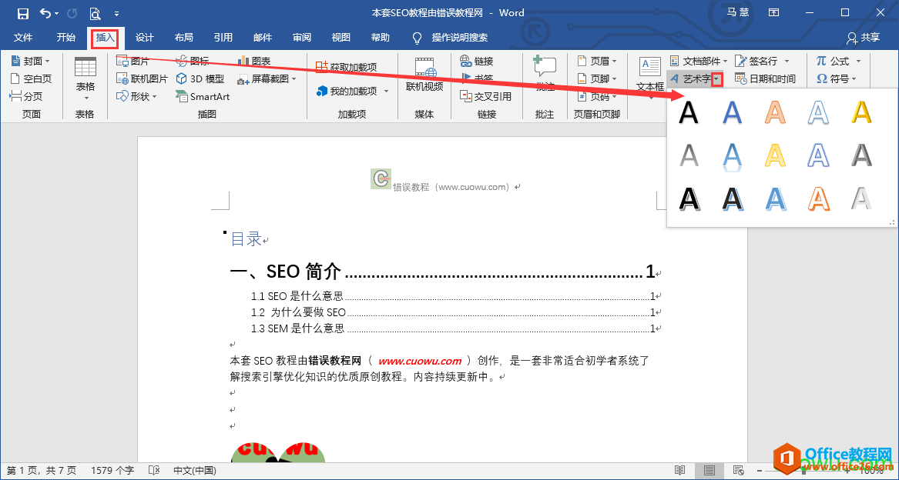Switch to Read Mode view in status bar
This screenshot has width=899, height=480.
tap(680, 470)
